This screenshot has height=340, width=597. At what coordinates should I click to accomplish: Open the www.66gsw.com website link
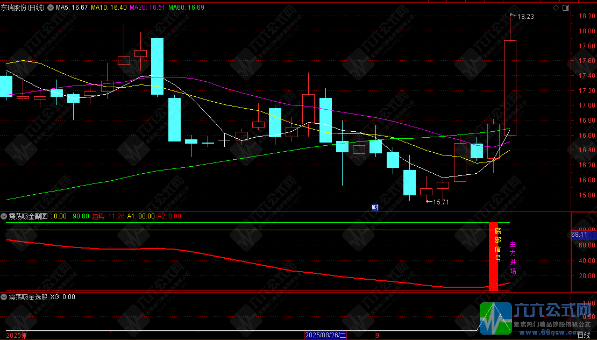(552, 332)
